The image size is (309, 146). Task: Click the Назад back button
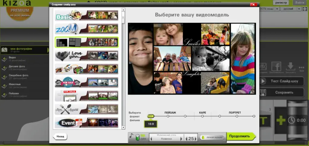point(60,136)
